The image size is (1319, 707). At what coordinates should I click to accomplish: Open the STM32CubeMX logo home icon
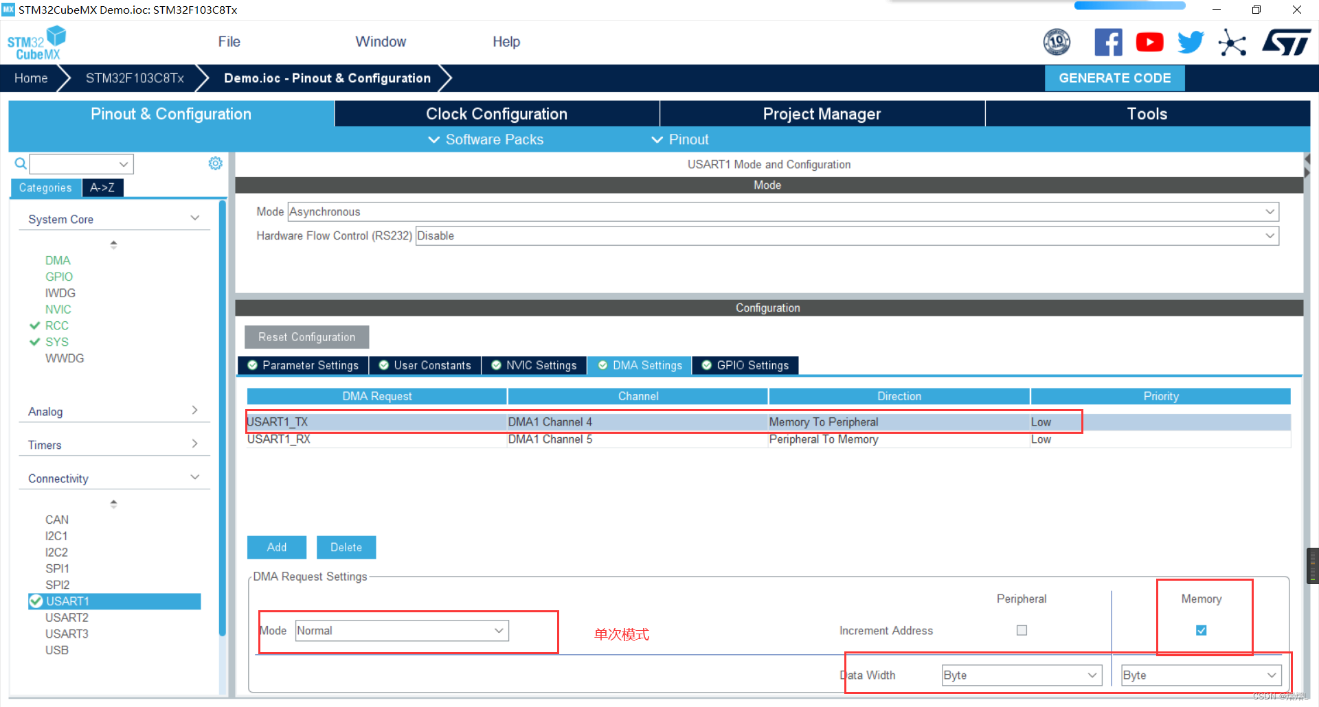coord(36,43)
